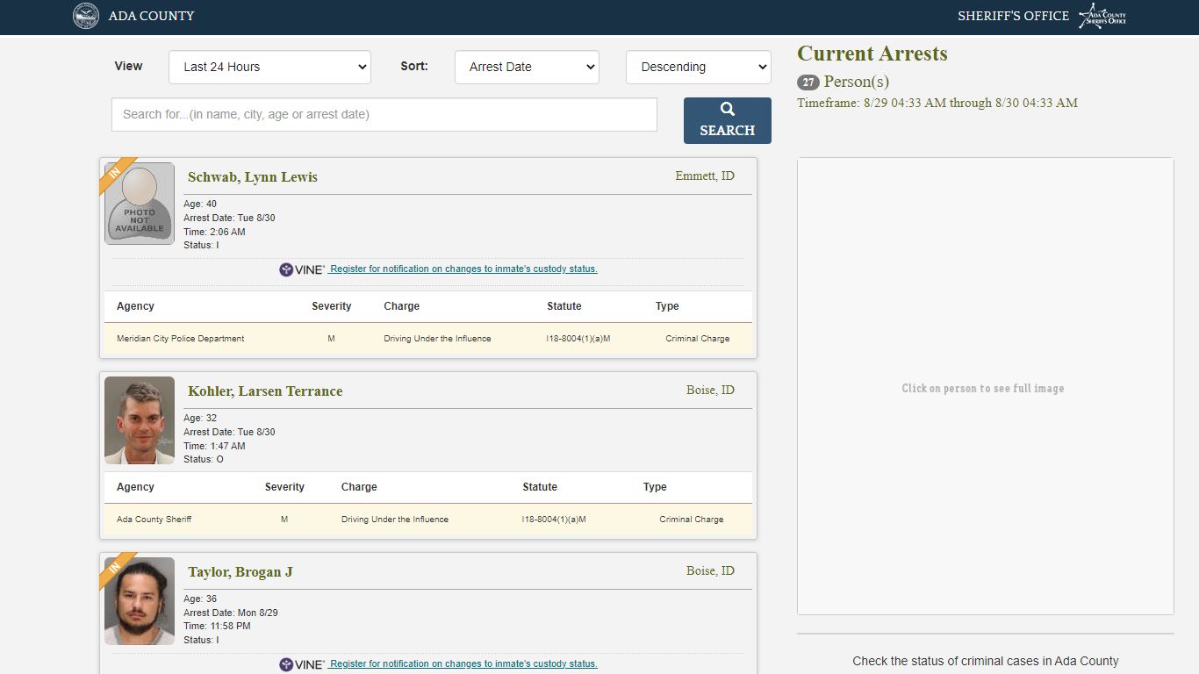Click Criminal Charge type in Kohler's row
Viewport: 1199px width, 674px height.
[x=692, y=520]
